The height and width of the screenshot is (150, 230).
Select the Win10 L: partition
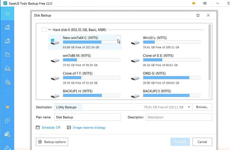pyautogui.click(x=165, y=42)
